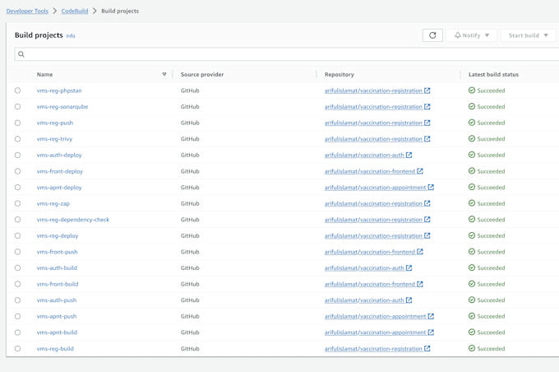Open external link icon for vms-reg-sonarqube repository

coord(427,107)
